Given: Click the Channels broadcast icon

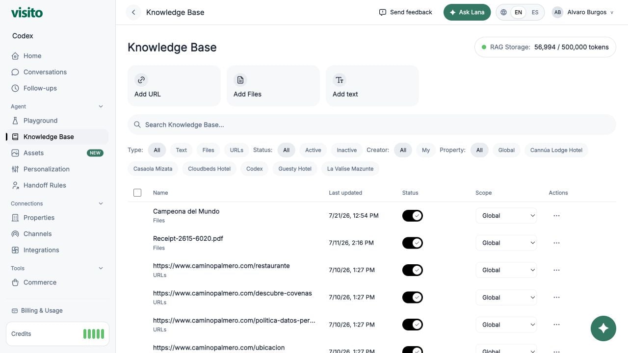Looking at the screenshot, I should pyautogui.click(x=15, y=234).
